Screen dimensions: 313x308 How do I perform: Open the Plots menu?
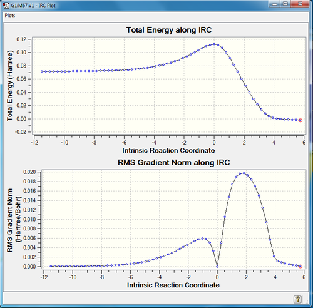pos(10,16)
